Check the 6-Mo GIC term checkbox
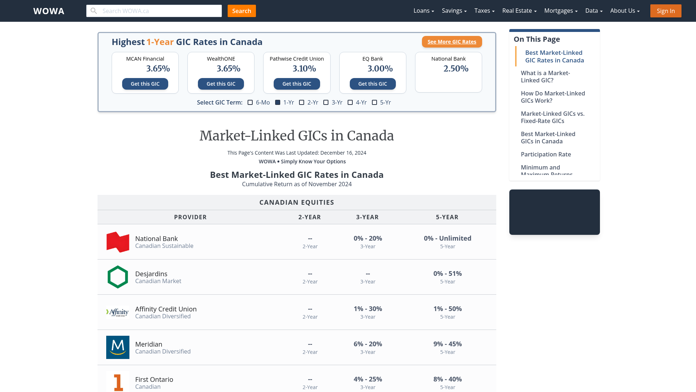The image size is (696, 392). coord(250,102)
